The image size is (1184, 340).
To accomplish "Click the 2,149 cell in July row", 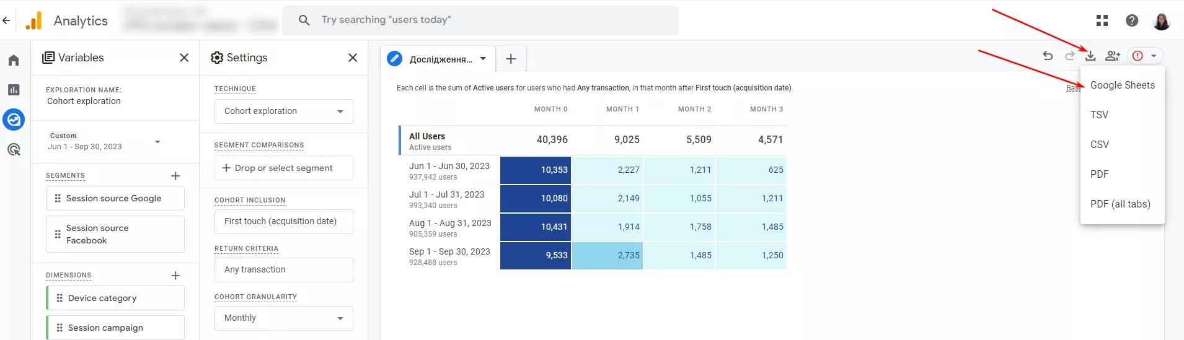I will click(x=607, y=198).
